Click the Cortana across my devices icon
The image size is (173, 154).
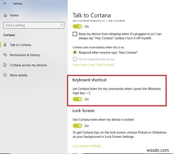(x=5, y=65)
